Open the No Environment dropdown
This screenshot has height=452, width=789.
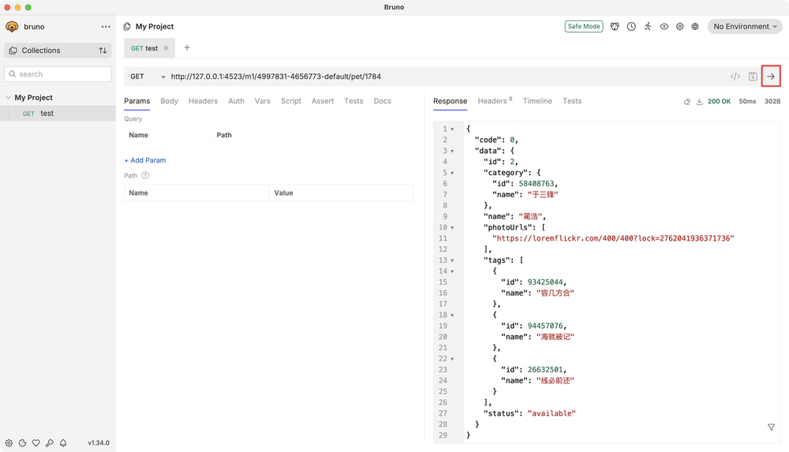coord(746,27)
